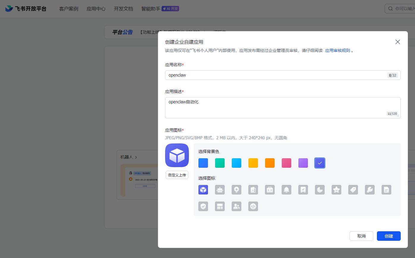Choose the green background color swatch

click(220, 163)
